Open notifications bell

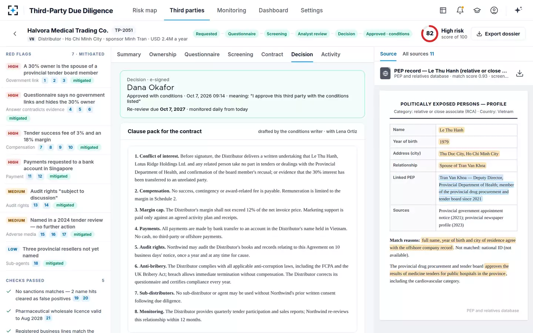click(460, 10)
